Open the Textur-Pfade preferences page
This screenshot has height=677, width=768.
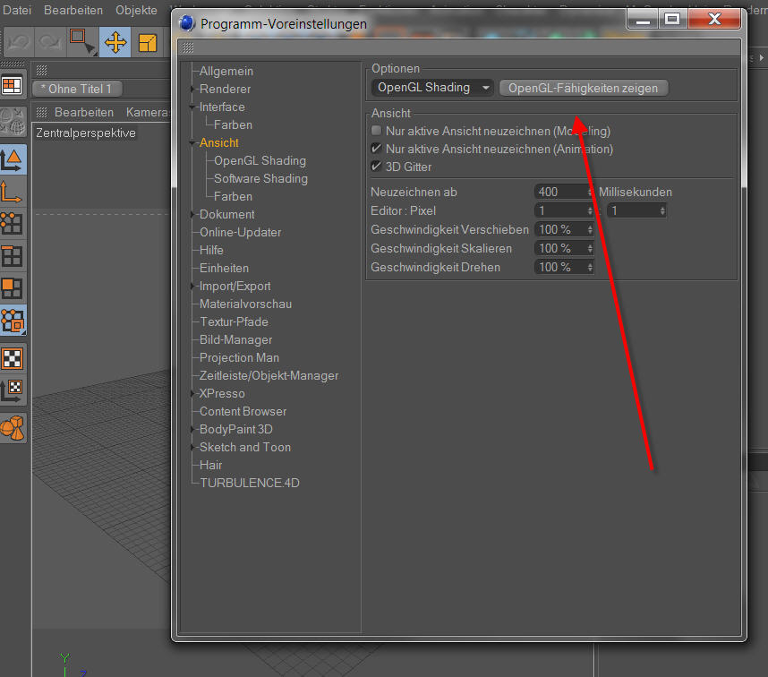pyautogui.click(x=235, y=321)
